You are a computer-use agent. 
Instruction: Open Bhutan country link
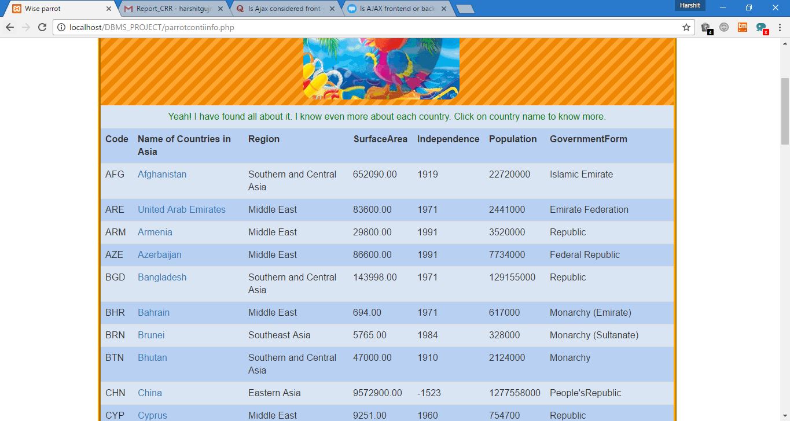tap(152, 357)
